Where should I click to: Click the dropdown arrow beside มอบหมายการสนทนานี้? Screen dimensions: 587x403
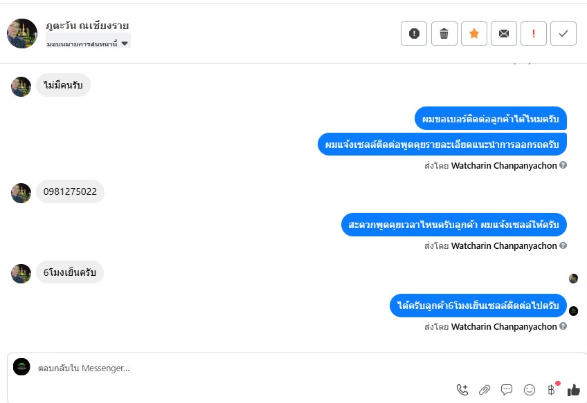click(125, 44)
